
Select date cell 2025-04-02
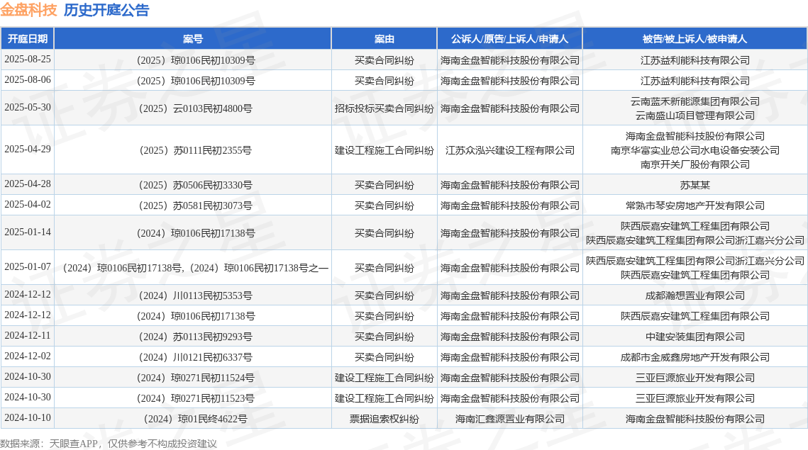click(x=28, y=204)
